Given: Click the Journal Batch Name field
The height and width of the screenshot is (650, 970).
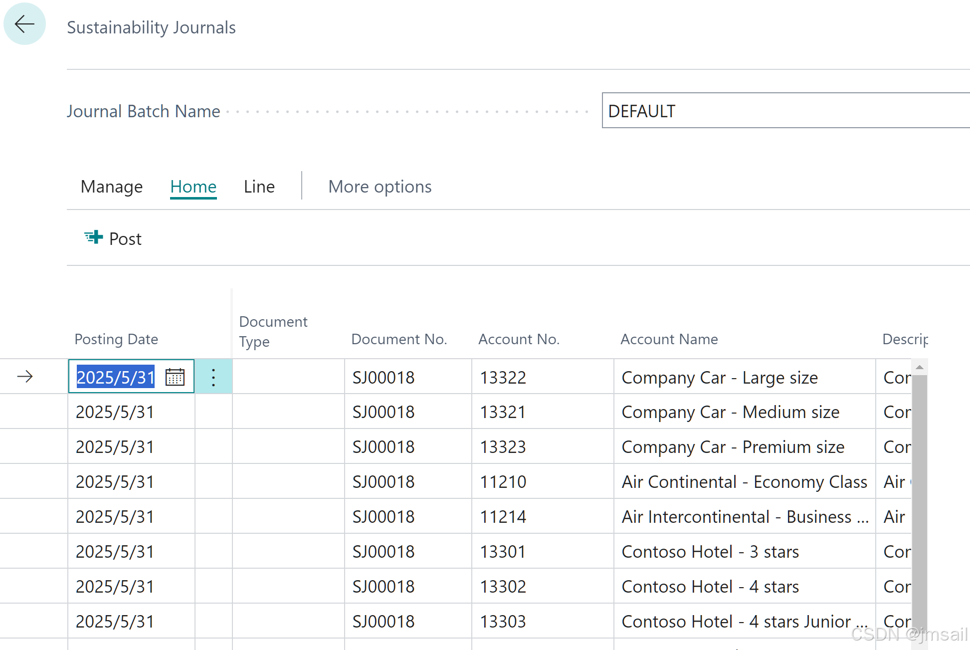Looking at the screenshot, I should (786, 111).
